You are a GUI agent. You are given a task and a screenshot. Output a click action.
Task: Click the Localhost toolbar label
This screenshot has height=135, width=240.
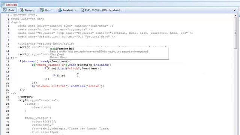pyautogui.click(x=68, y=10)
